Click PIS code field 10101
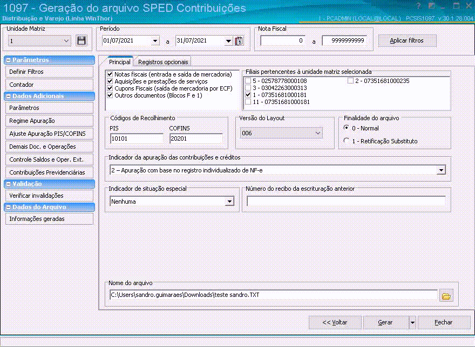The image size is (475, 347). [137, 138]
